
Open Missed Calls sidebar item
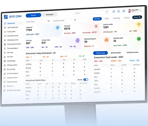[11, 69]
